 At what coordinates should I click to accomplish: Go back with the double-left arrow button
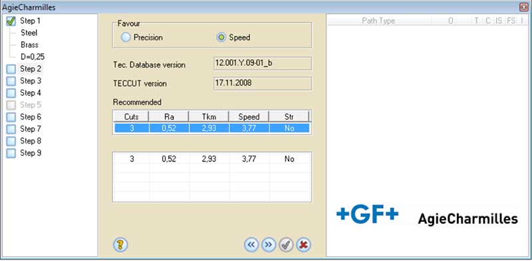(251, 244)
